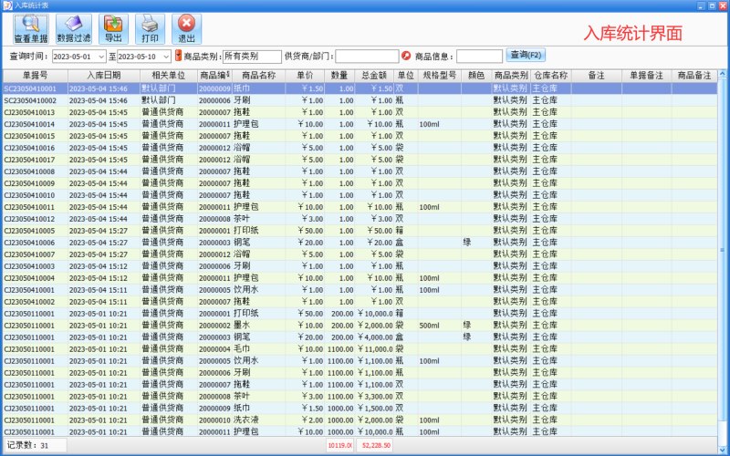The height and width of the screenshot is (456, 730).
Task: Click the 洗衣液 product name cell
Action: click(x=258, y=420)
